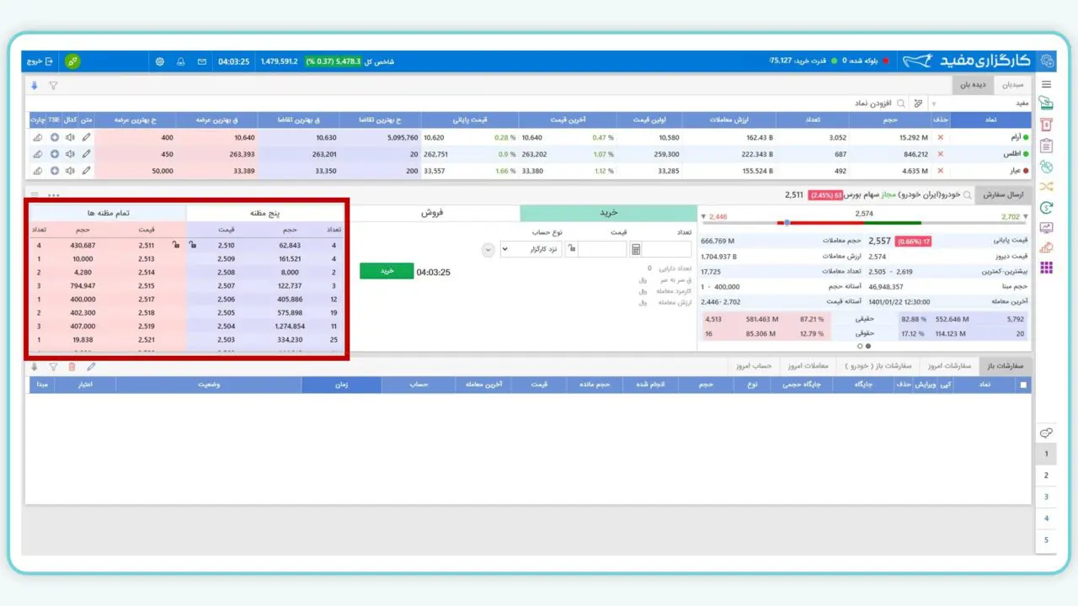The width and height of the screenshot is (1078, 606).
Task: Click the green connection status icon
Action: click(73, 61)
